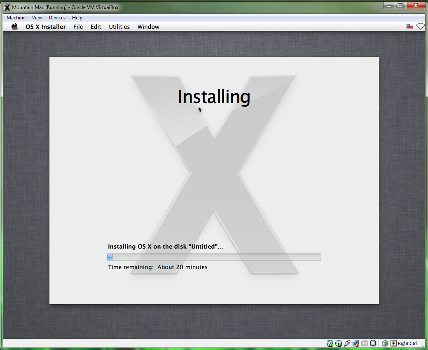This screenshot has height=350, width=428.
Task: Open the Window menu in the Mac menu bar
Action: (x=148, y=27)
